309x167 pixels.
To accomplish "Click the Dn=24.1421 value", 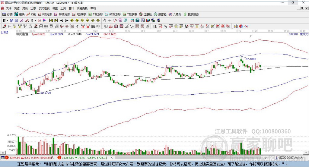I will (x=92, y=34).
